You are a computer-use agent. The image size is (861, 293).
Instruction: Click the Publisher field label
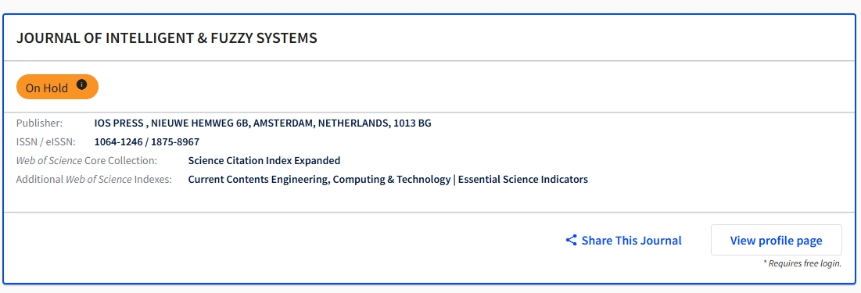click(40, 123)
